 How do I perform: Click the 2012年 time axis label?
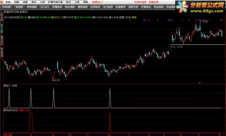[8, 135]
